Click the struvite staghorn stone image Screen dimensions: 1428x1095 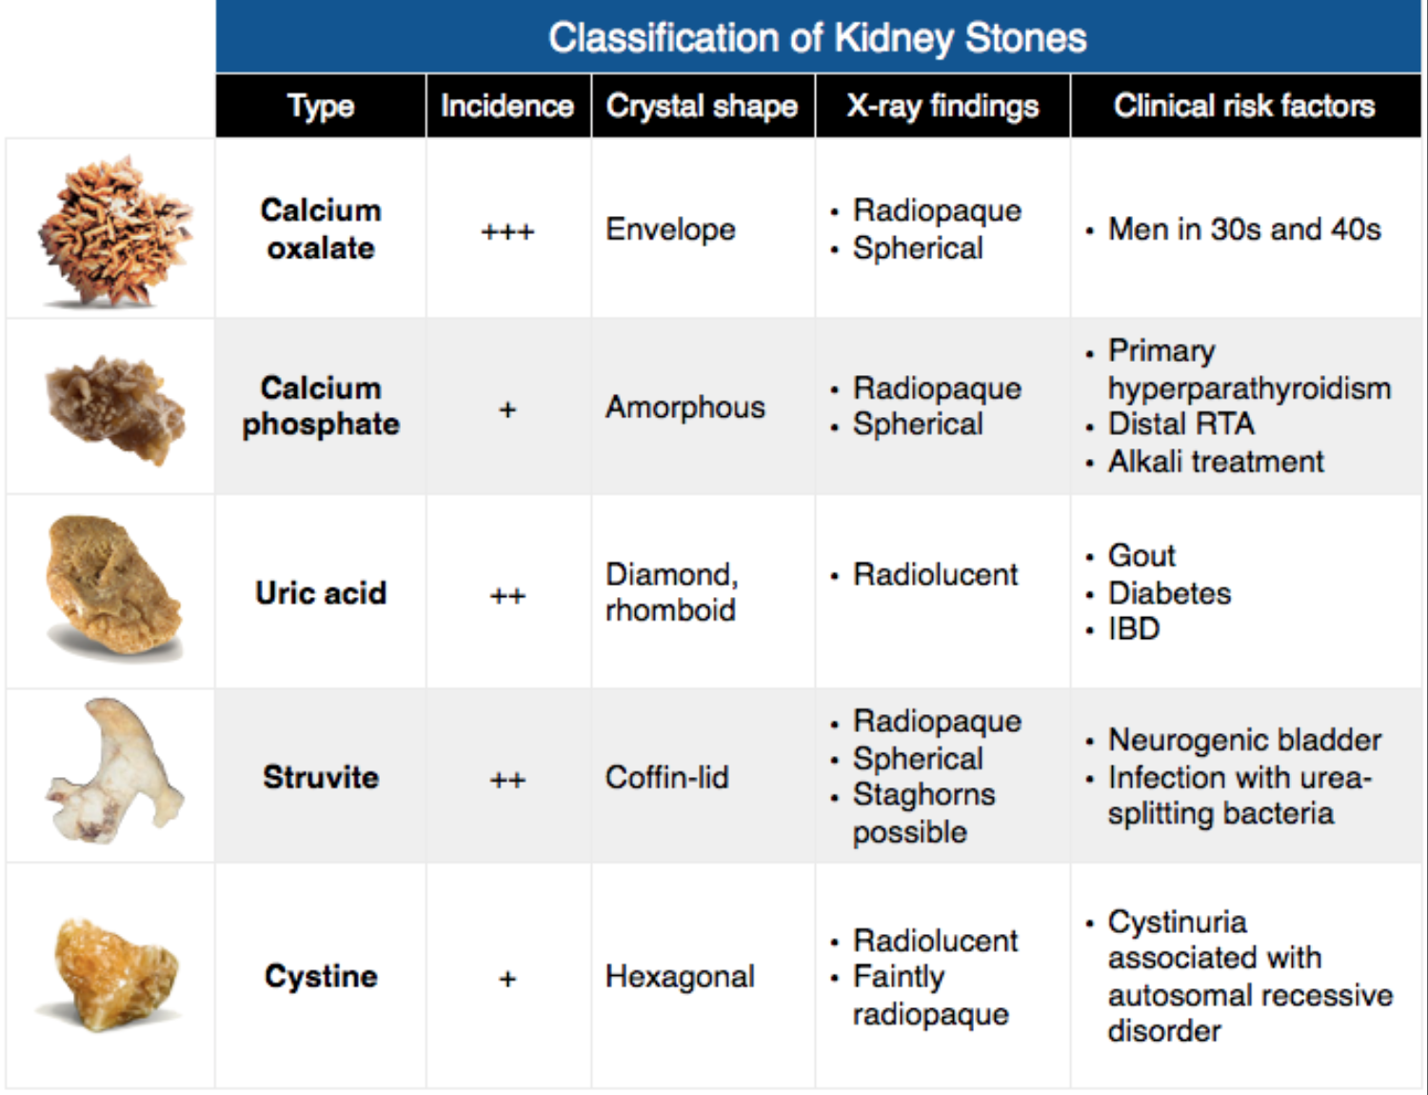[114, 770]
